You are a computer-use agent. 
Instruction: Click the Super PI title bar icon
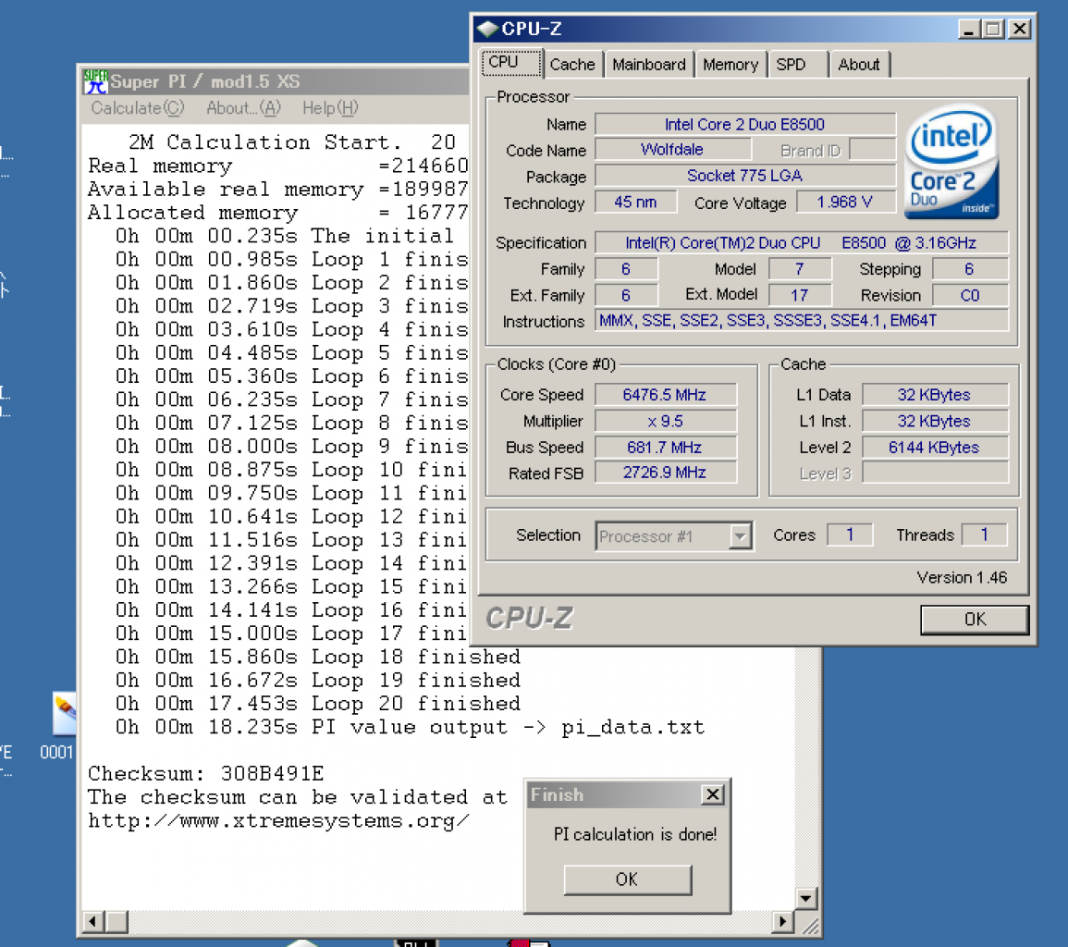click(x=95, y=81)
